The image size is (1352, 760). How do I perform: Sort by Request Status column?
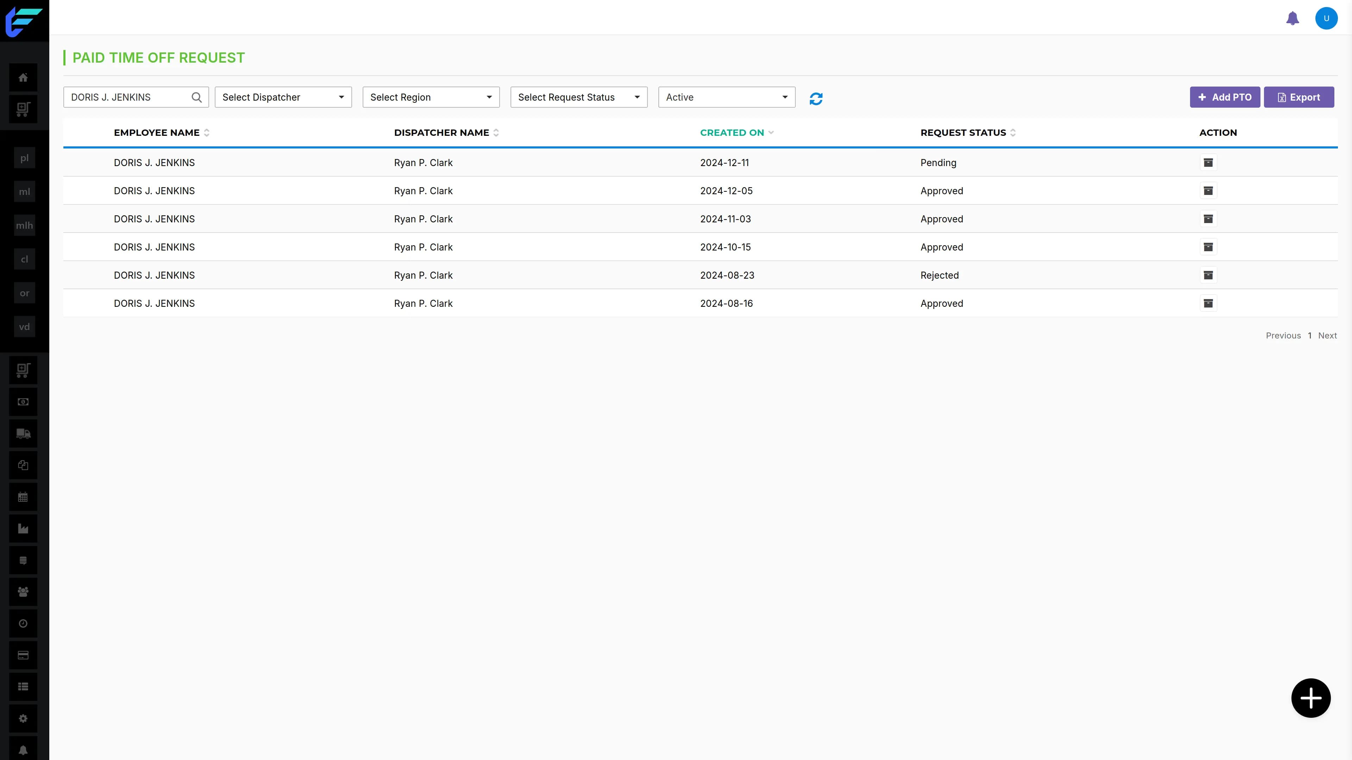(x=968, y=133)
